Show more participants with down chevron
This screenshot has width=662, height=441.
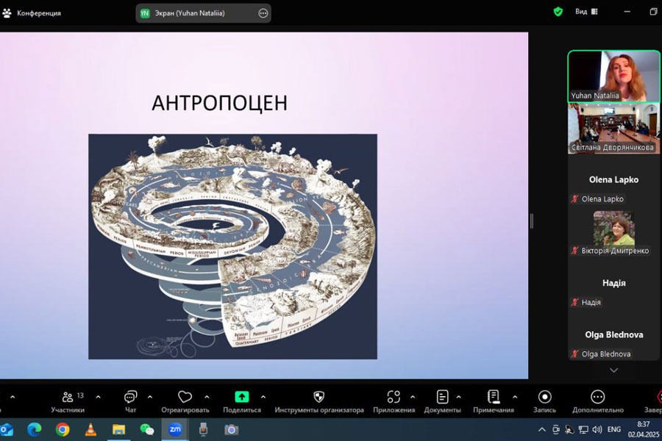pyautogui.click(x=613, y=370)
